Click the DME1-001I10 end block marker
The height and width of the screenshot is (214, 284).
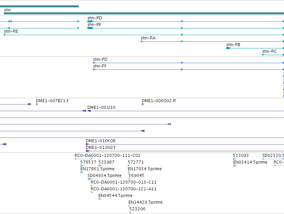click(x=89, y=111)
